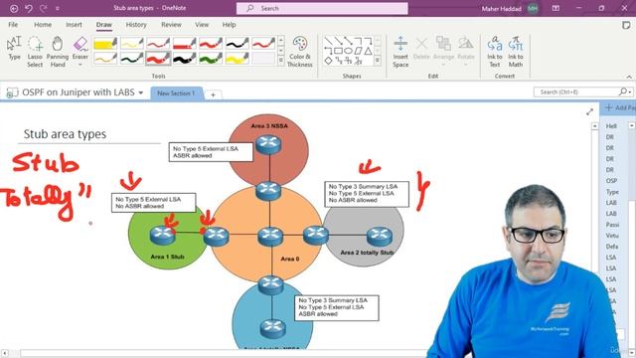
Task: Open the History tab
Action: tap(136, 25)
